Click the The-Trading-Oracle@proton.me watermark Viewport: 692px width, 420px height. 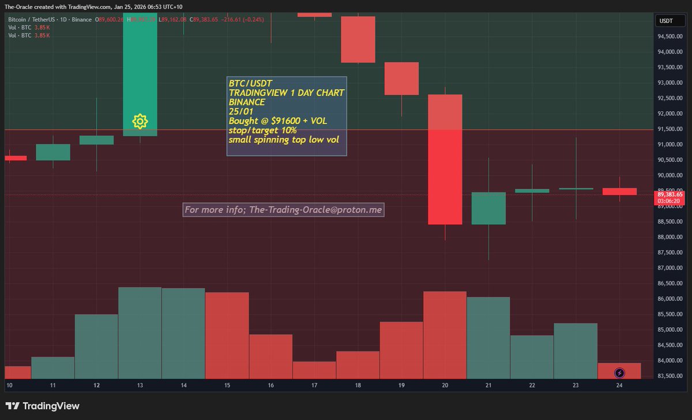(x=283, y=210)
